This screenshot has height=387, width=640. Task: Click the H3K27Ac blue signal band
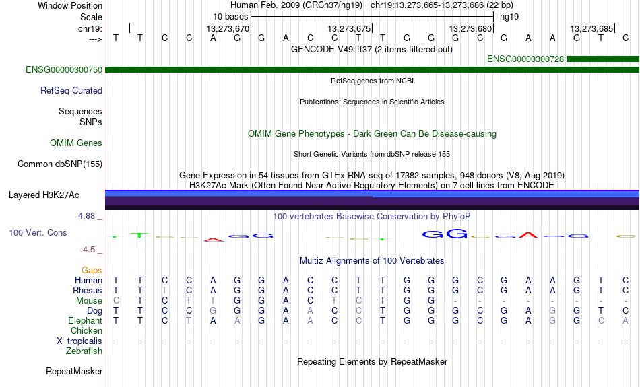coord(373,194)
